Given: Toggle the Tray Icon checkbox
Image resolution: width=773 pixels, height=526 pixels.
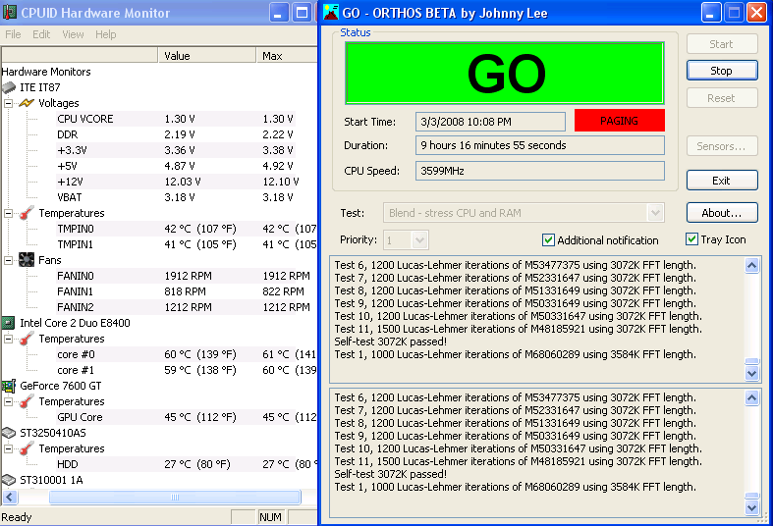Looking at the screenshot, I should click(691, 239).
